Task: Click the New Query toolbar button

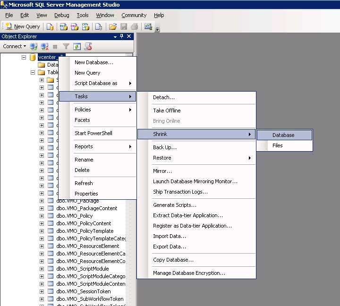Action: (x=23, y=26)
